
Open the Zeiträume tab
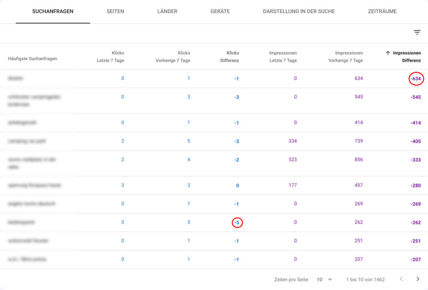[382, 11]
